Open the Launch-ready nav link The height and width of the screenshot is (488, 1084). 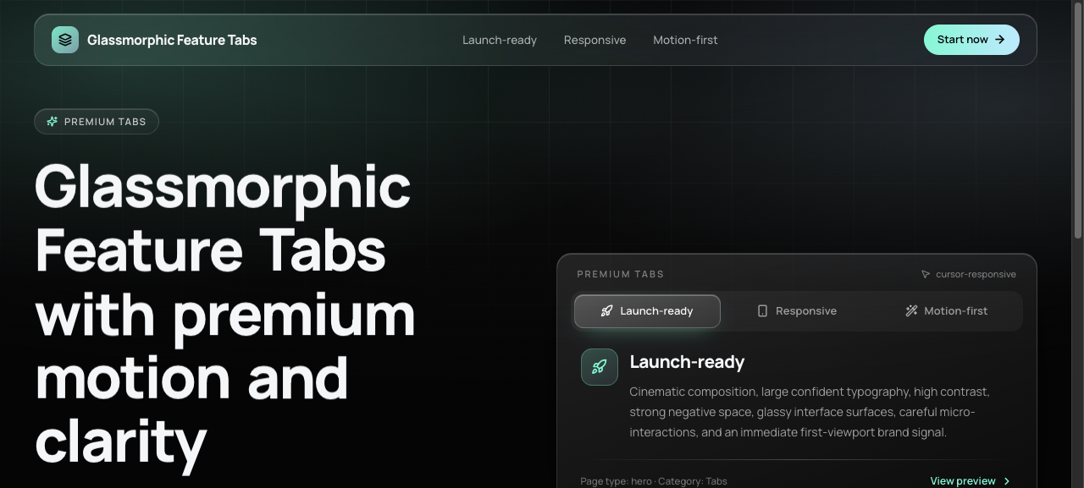(500, 40)
